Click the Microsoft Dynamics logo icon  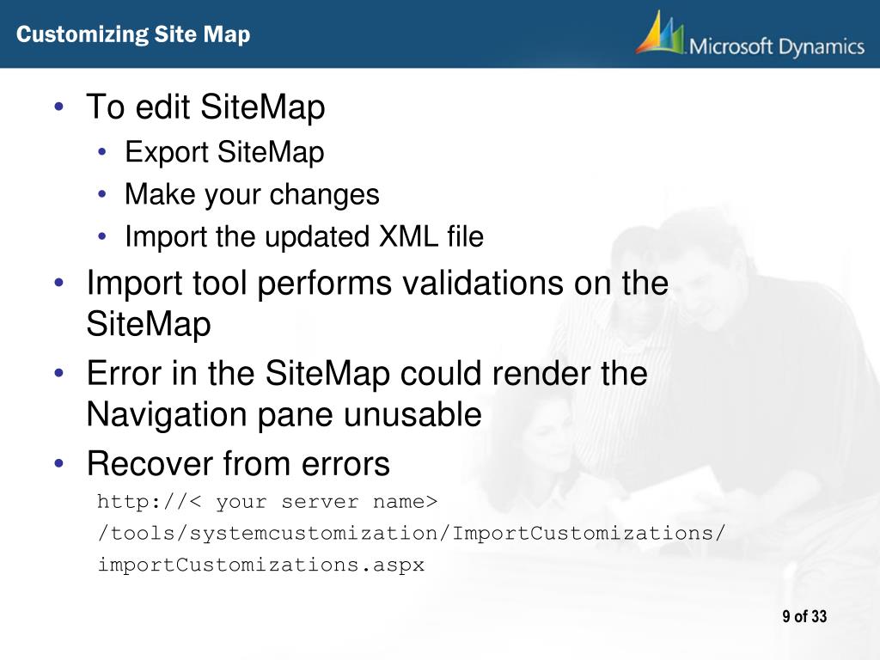pyautogui.click(x=661, y=33)
